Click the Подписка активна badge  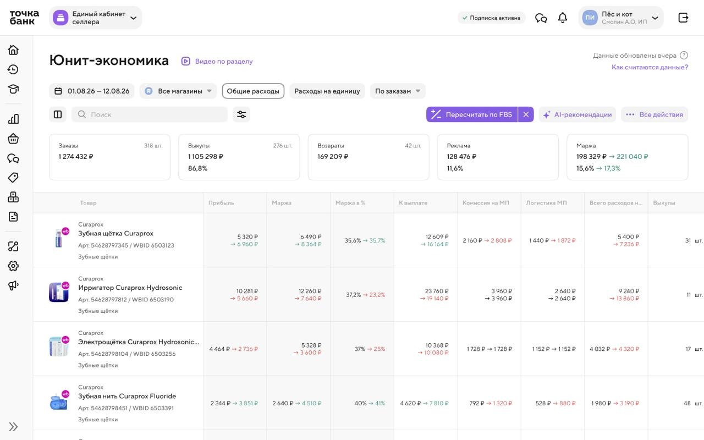[491, 18]
